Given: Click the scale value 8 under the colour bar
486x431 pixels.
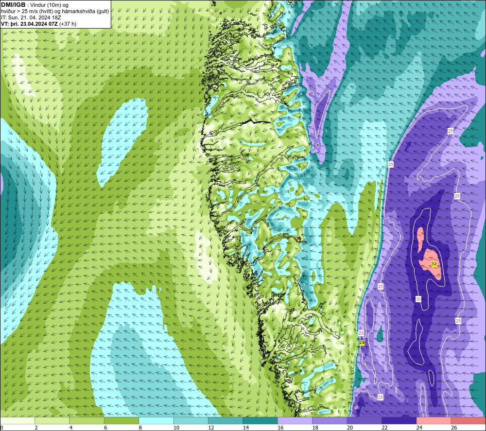Looking at the screenshot, I should tap(140, 428).
